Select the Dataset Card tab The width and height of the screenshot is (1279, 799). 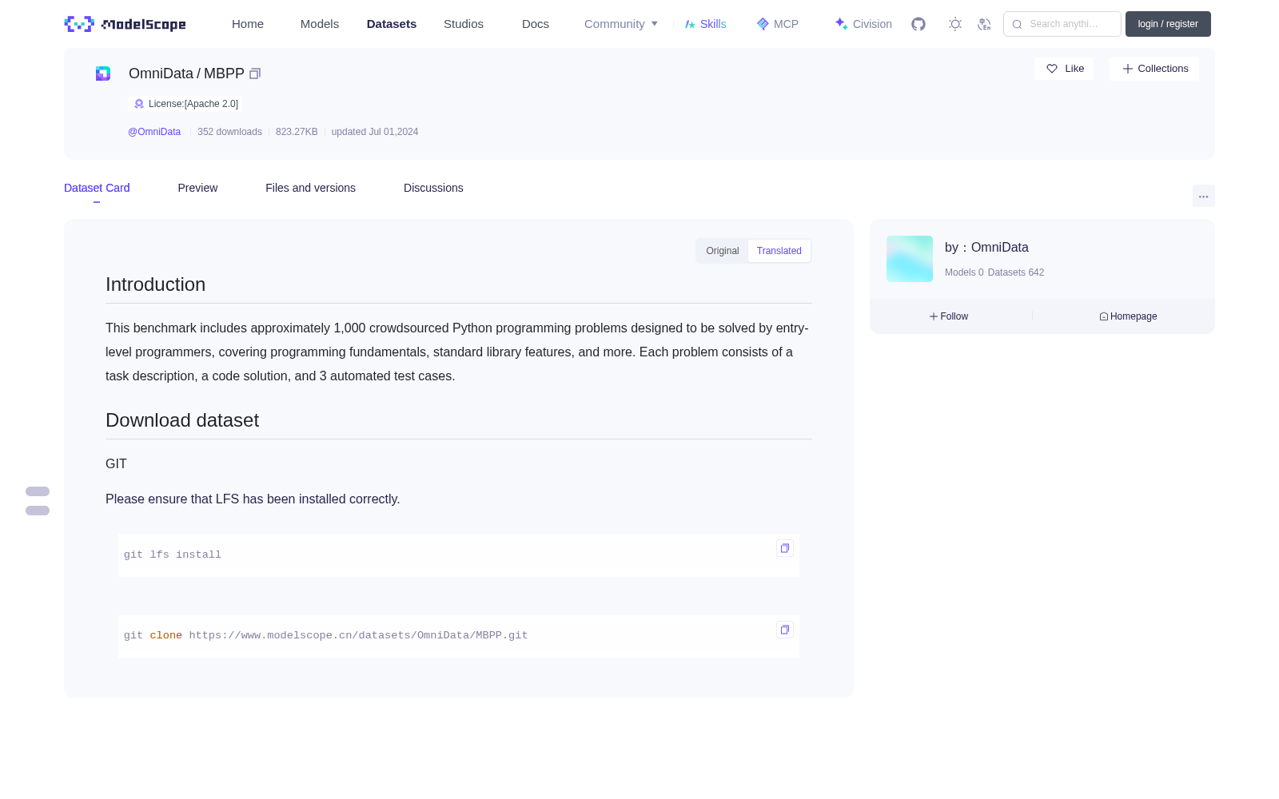click(x=97, y=189)
